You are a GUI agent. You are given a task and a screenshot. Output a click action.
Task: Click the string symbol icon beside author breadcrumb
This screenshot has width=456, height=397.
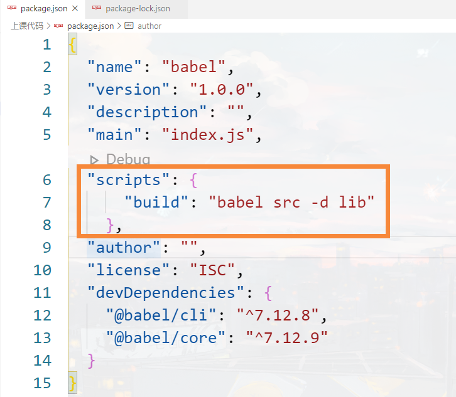click(129, 26)
